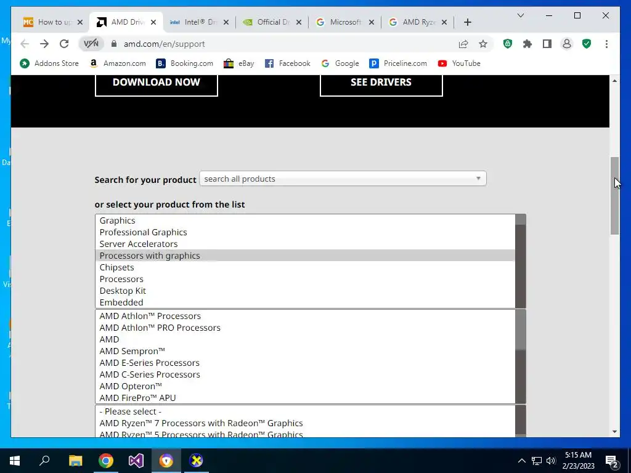
Task: Close the Official Drivers NVIDIA tab
Action: 299,22
